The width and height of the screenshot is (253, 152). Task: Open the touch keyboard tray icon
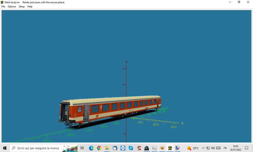[x=218, y=148]
